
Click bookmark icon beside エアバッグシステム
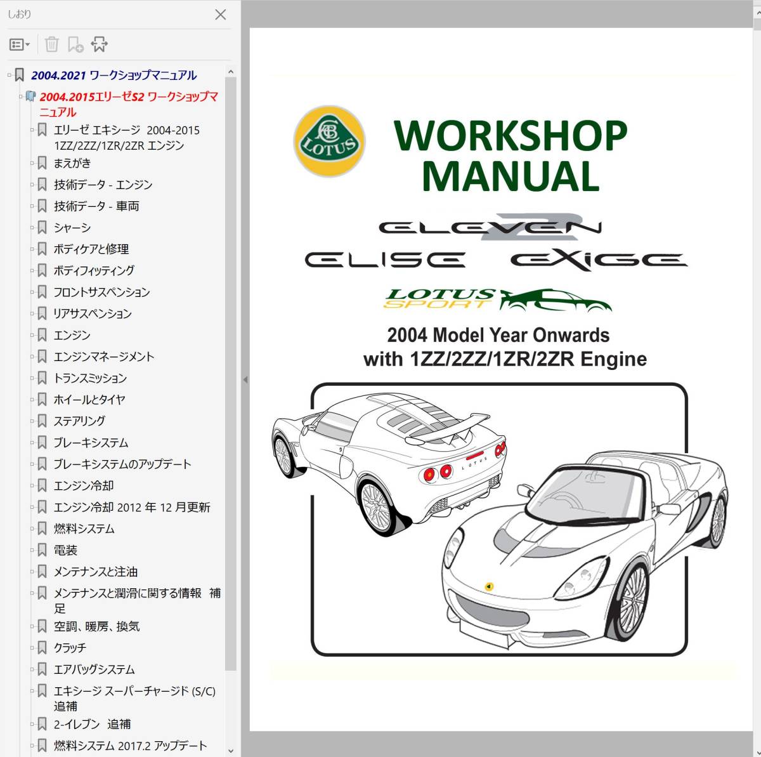[x=42, y=669]
